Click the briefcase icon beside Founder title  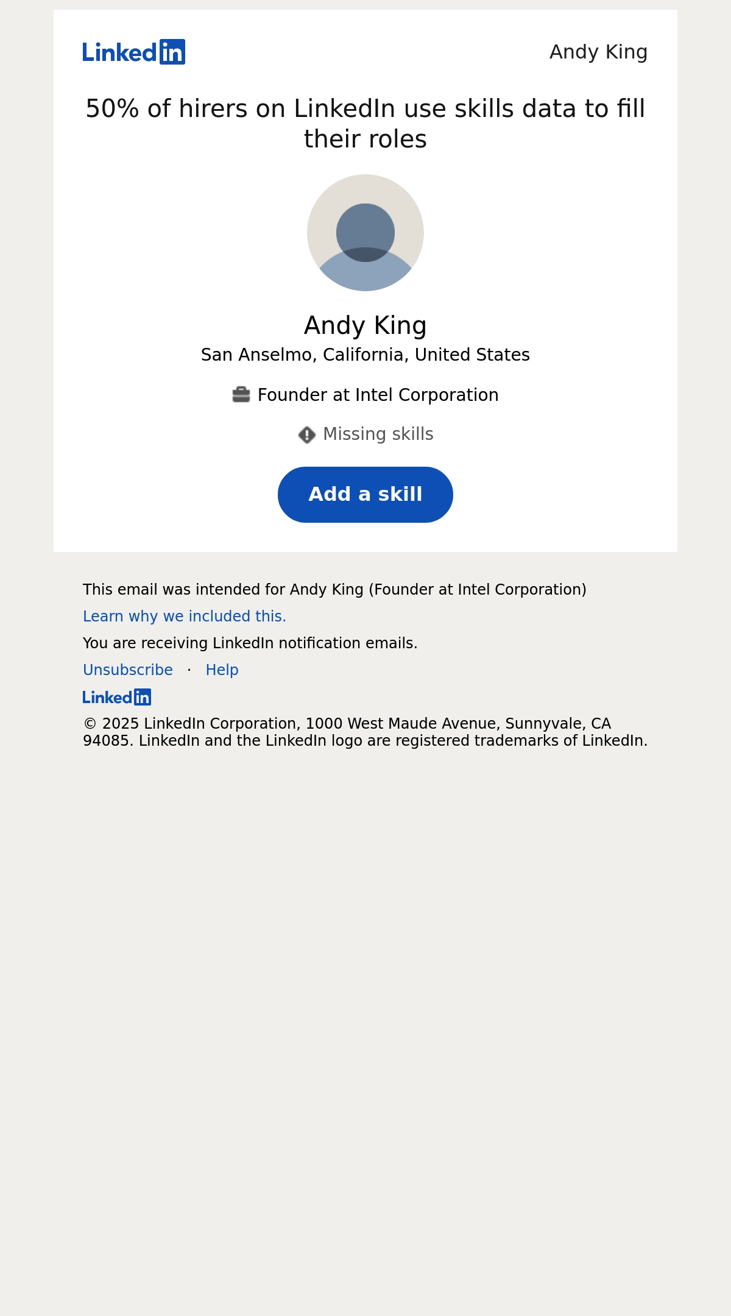coord(241,395)
